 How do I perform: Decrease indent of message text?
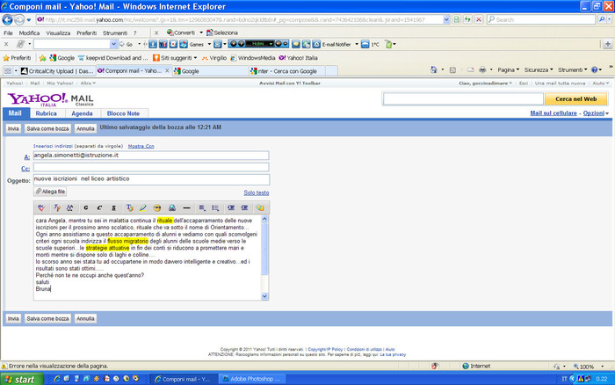(x=231, y=207)
